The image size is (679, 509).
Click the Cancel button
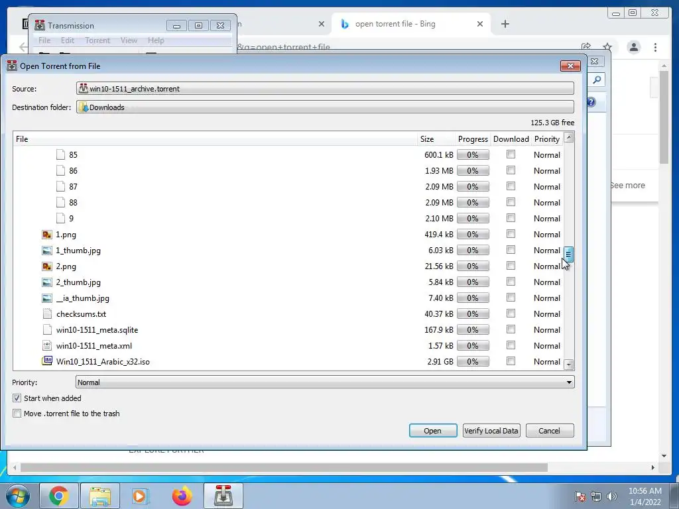(550, 431)
